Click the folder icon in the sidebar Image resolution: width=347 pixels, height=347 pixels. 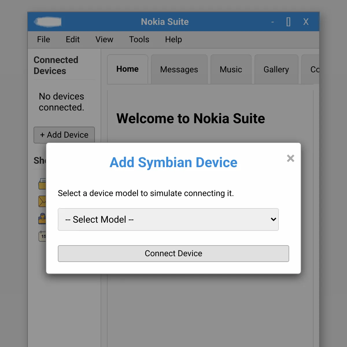point(43,184)
